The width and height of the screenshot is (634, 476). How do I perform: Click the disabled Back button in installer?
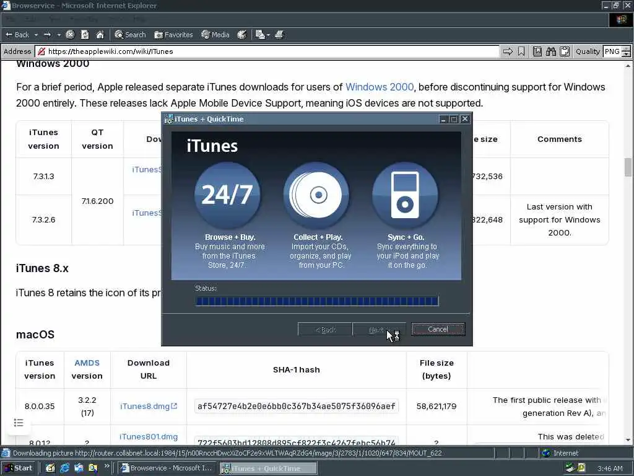325,330
